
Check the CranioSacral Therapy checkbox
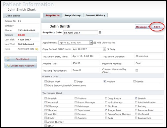(x=106, y=114)
